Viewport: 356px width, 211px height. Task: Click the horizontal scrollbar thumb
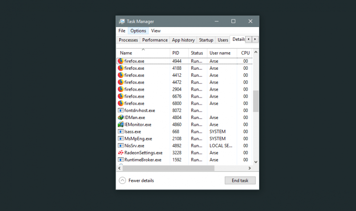[x=168, y=168]
